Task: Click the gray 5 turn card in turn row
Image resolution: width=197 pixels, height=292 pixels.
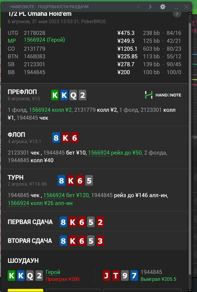Action: pyautogui.click(x=89, y=181)
